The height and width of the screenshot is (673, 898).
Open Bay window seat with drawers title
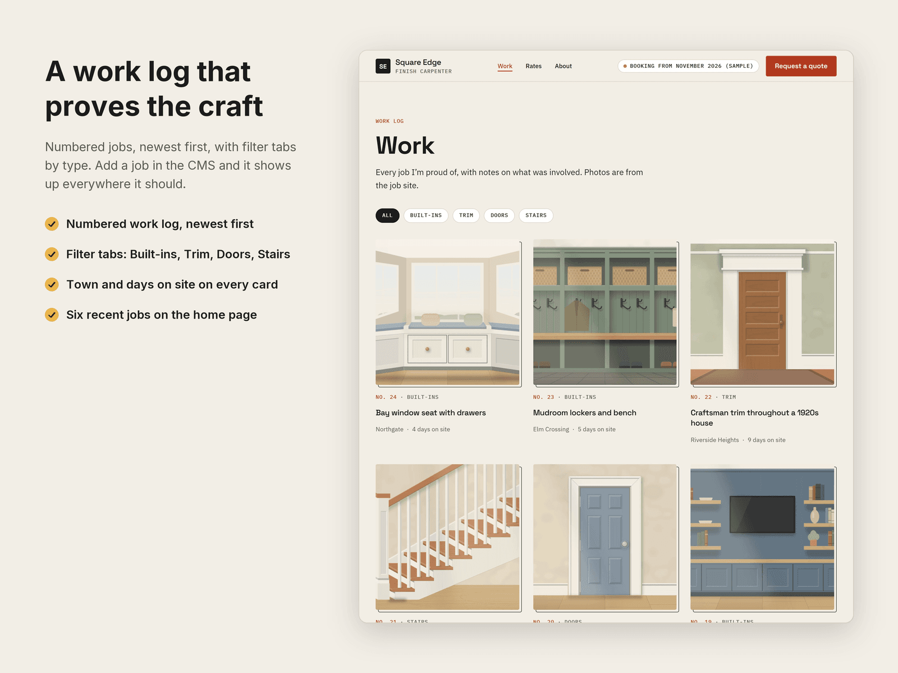click(x=430, y=413)
